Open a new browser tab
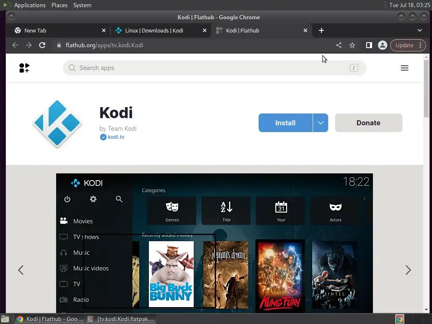Screen dimensions: 432x324 point(321,30)
